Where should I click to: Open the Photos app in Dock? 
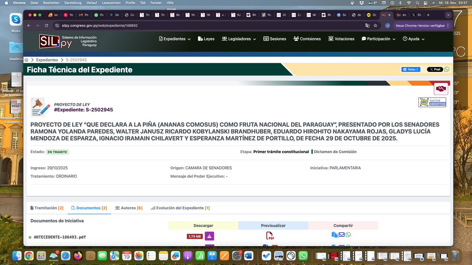click(x=139, y=256)
